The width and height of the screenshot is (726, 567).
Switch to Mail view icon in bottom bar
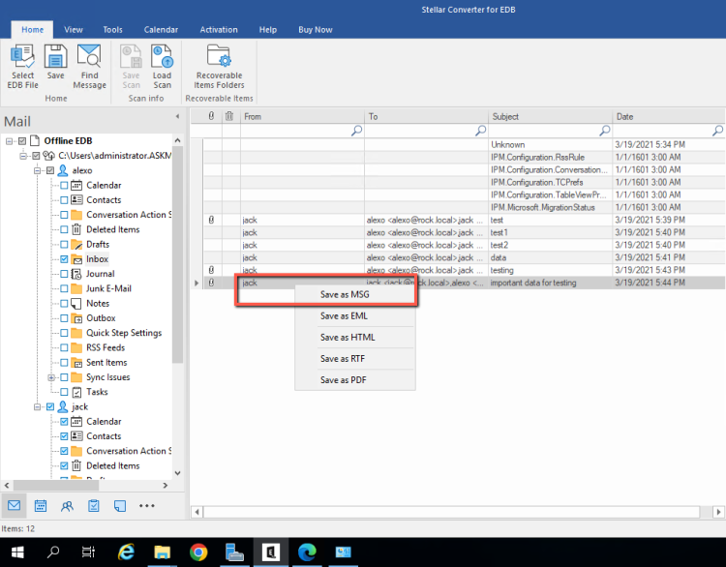click(15, 505)
